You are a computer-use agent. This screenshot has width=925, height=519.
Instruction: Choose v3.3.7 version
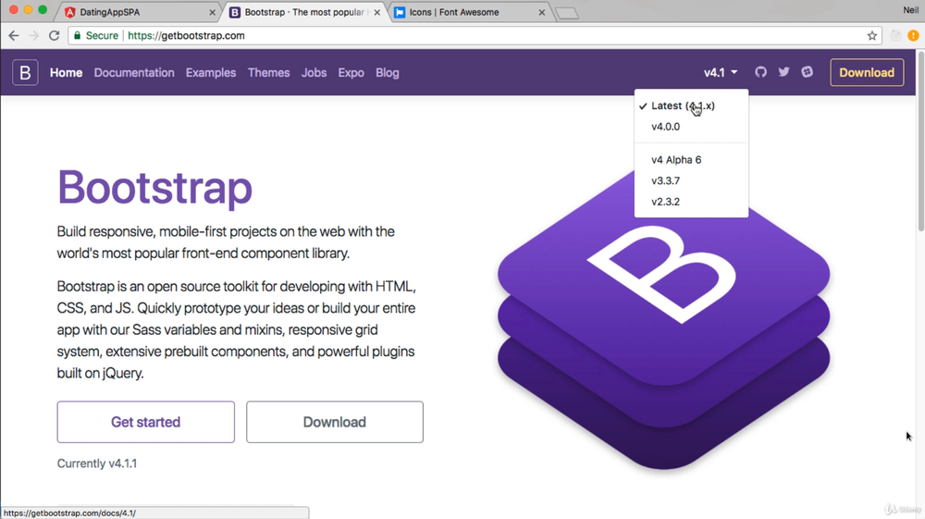pos(665,181)
